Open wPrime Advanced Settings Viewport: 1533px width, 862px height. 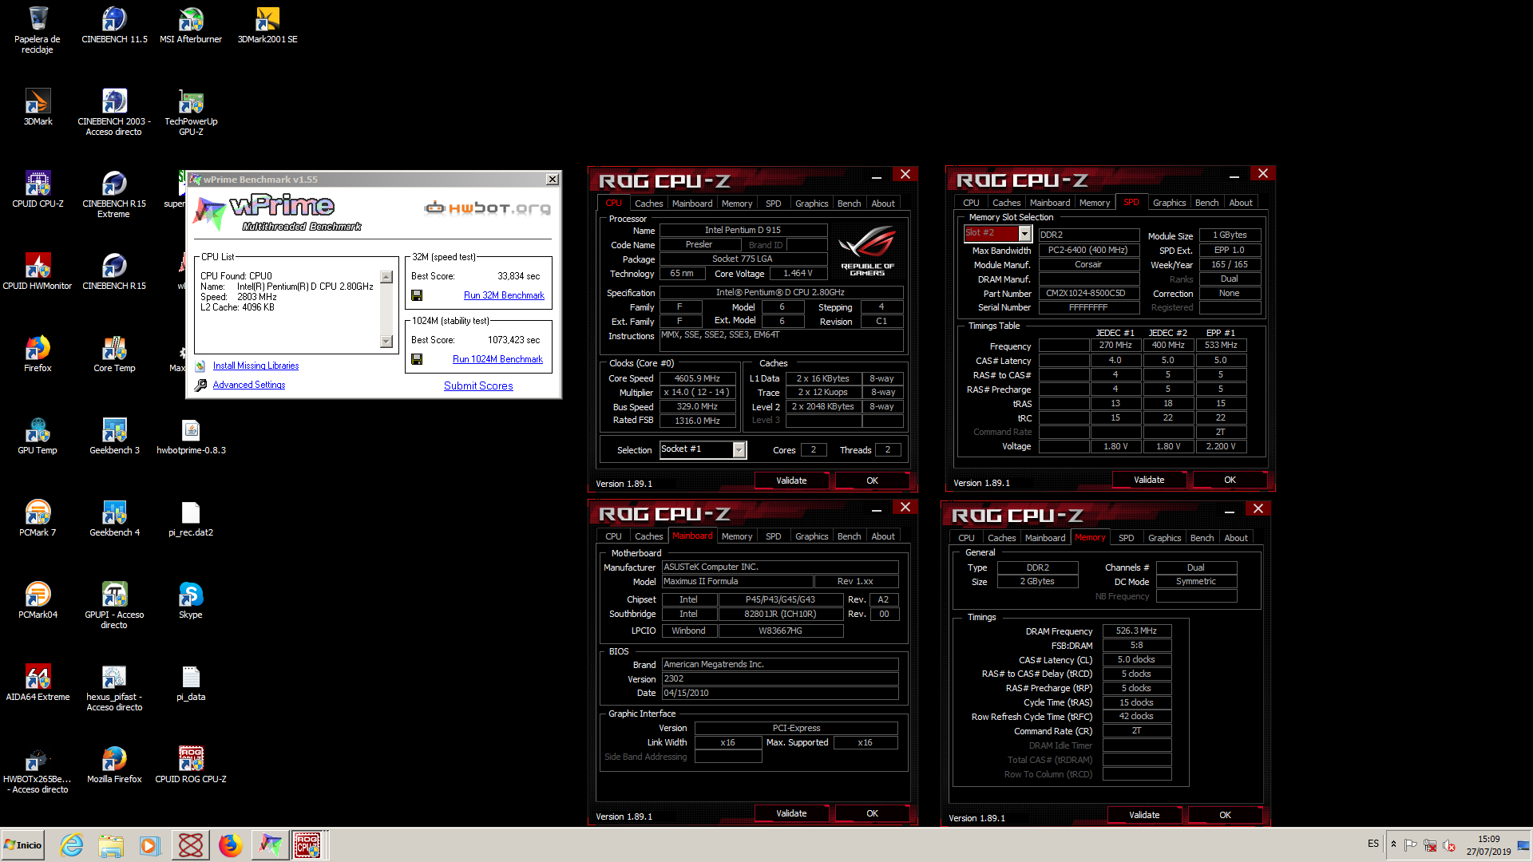click(x=248, y=385)
